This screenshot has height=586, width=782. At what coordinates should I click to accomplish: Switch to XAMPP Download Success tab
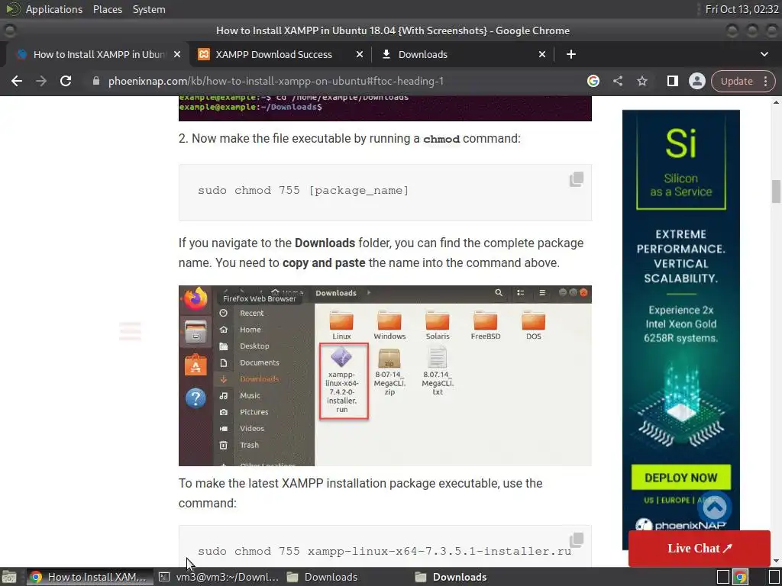(x=273, y=54)
